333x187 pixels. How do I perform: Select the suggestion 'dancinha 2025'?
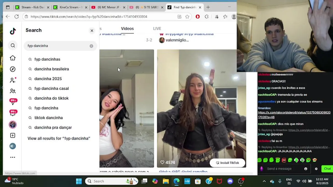click(x=48, y=79)
